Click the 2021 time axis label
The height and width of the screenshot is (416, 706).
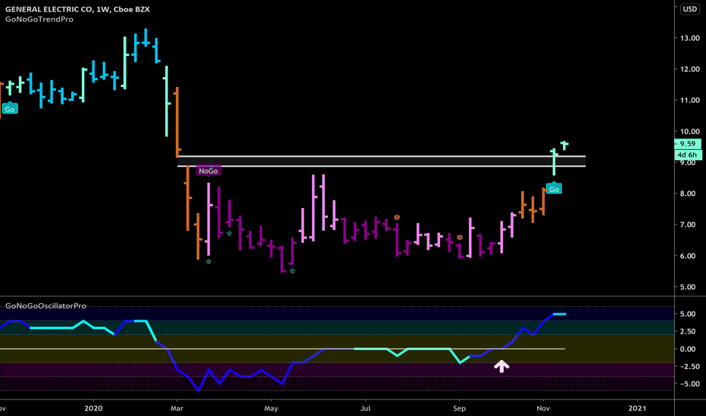click(637, 408)
